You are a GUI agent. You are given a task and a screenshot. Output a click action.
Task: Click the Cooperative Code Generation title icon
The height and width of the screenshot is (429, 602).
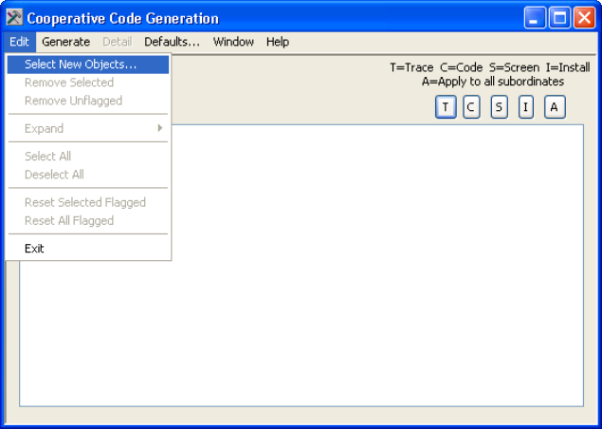click(x=14, y=18)
